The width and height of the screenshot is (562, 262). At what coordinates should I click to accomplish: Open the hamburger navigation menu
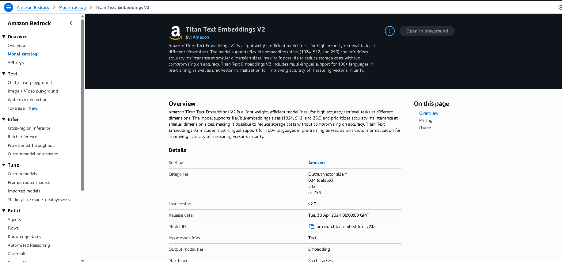point(9,7)
